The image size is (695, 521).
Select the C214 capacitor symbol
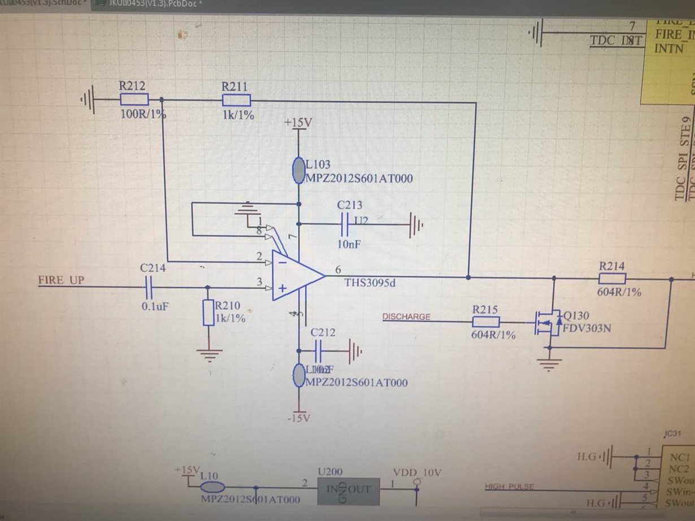[149, 288]
